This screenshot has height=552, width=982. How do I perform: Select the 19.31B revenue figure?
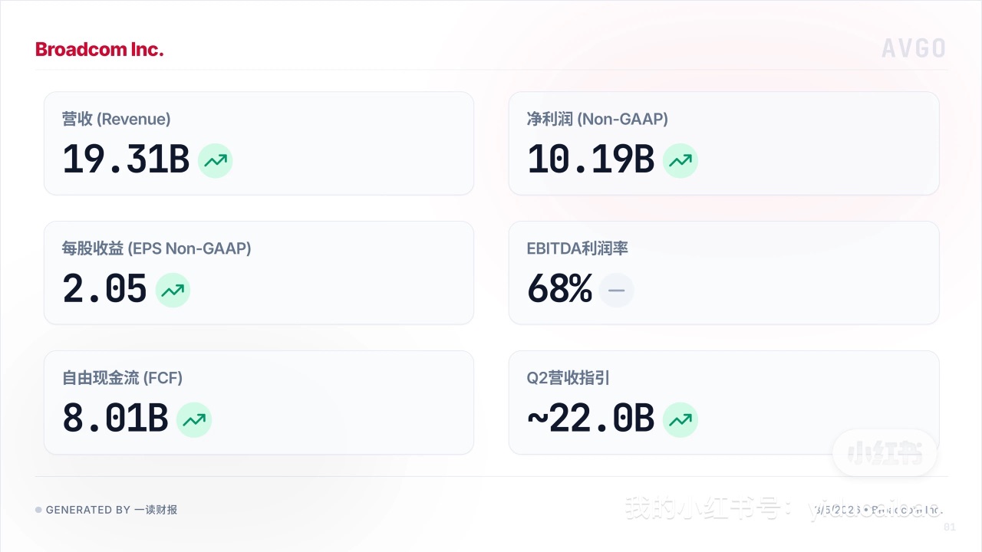coord(126,160)
